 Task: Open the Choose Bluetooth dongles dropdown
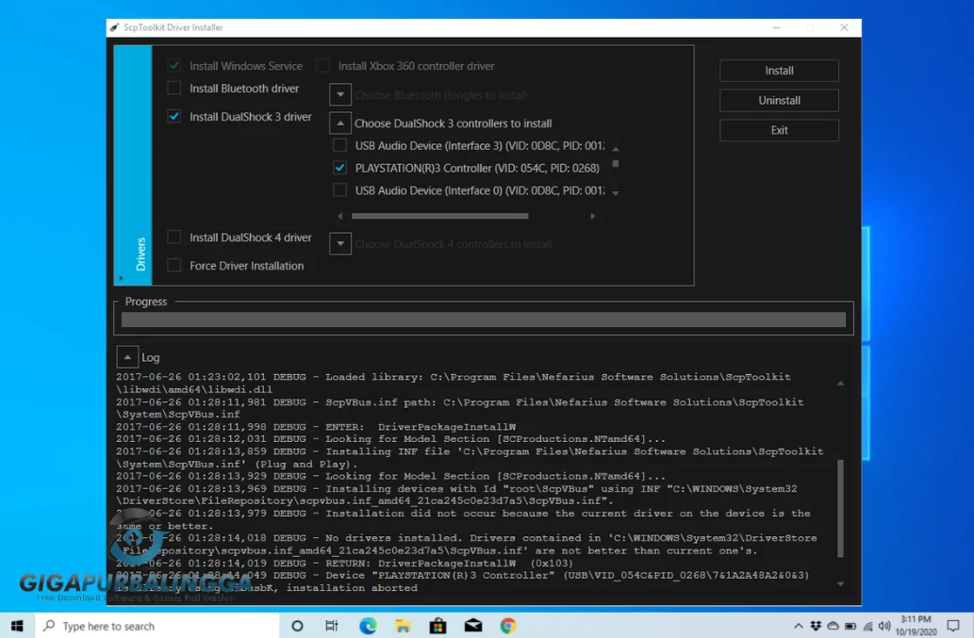tap(339, 94)
